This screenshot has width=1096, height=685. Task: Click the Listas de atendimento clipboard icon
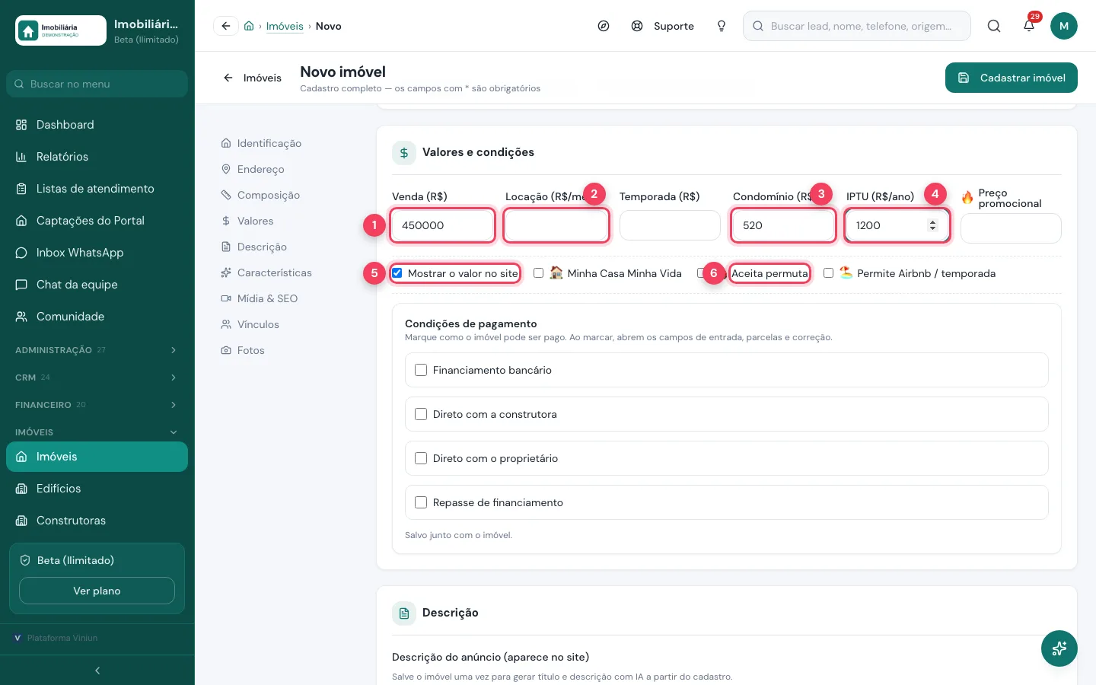click(x=21, y=189)
